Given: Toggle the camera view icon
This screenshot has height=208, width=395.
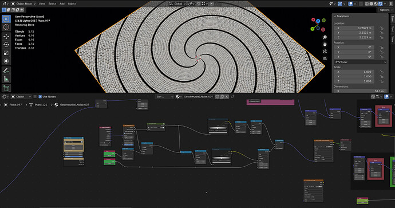Looking at the screenshot, I should pos(325,52).
